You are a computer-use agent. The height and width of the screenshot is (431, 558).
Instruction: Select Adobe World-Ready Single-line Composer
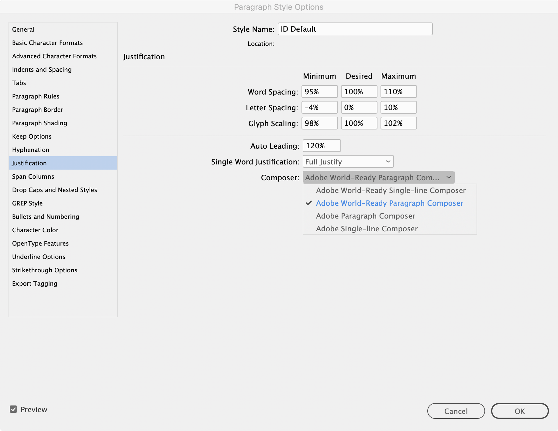point(391,190)
